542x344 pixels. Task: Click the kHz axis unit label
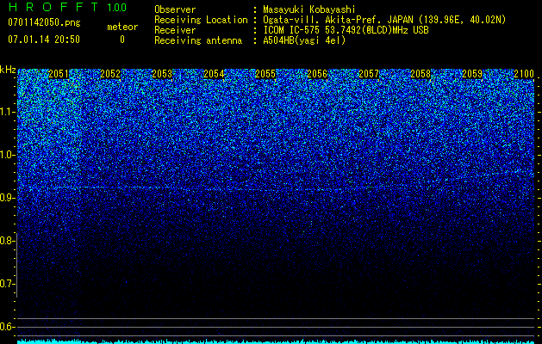(8, 70)
